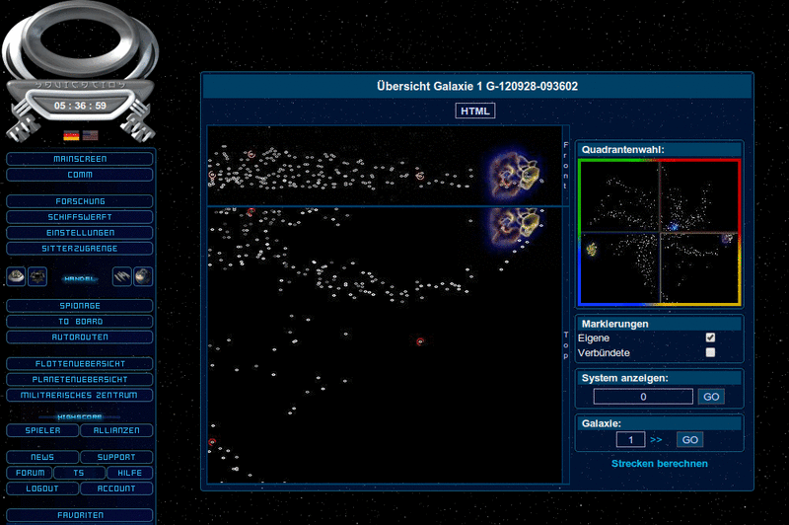Select the nebula in the Top view map

point(514,228)
